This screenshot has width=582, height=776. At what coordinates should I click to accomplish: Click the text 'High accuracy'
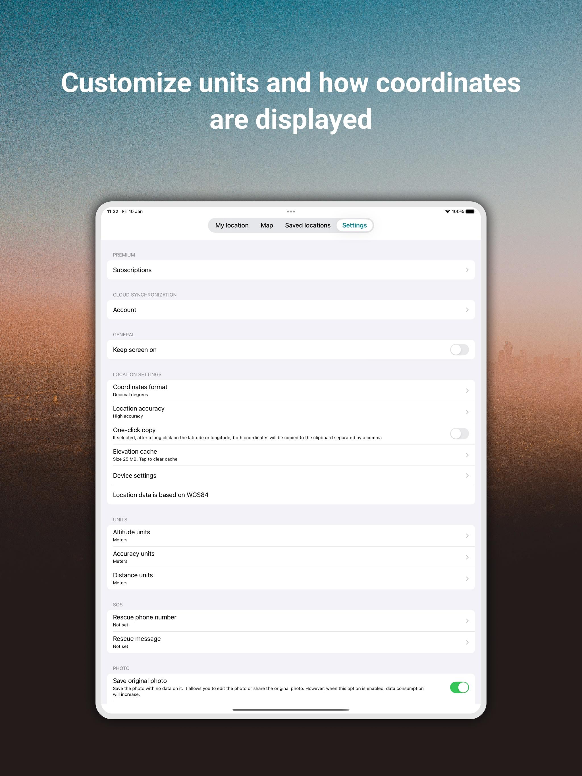128,416
